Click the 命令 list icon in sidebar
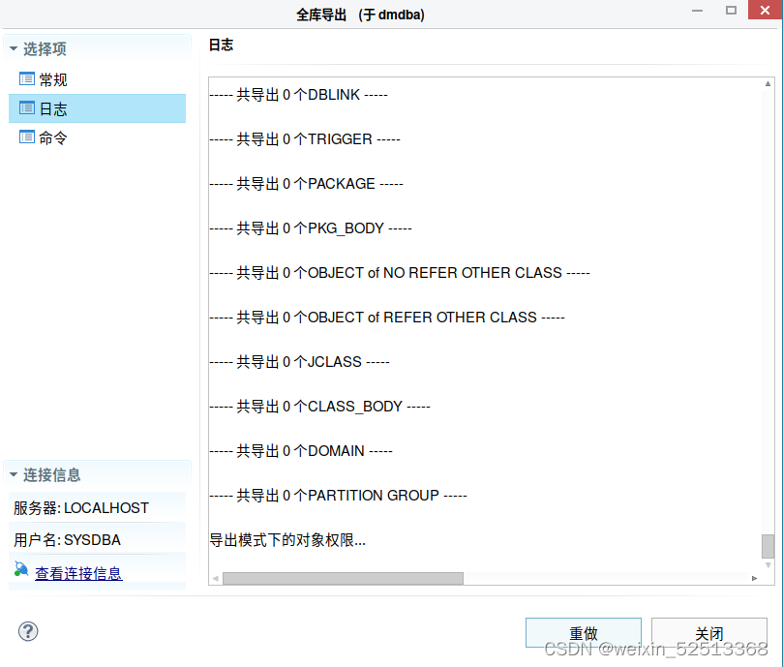The image size is (783, 667). pyautogui.click(x=29, y=137)
